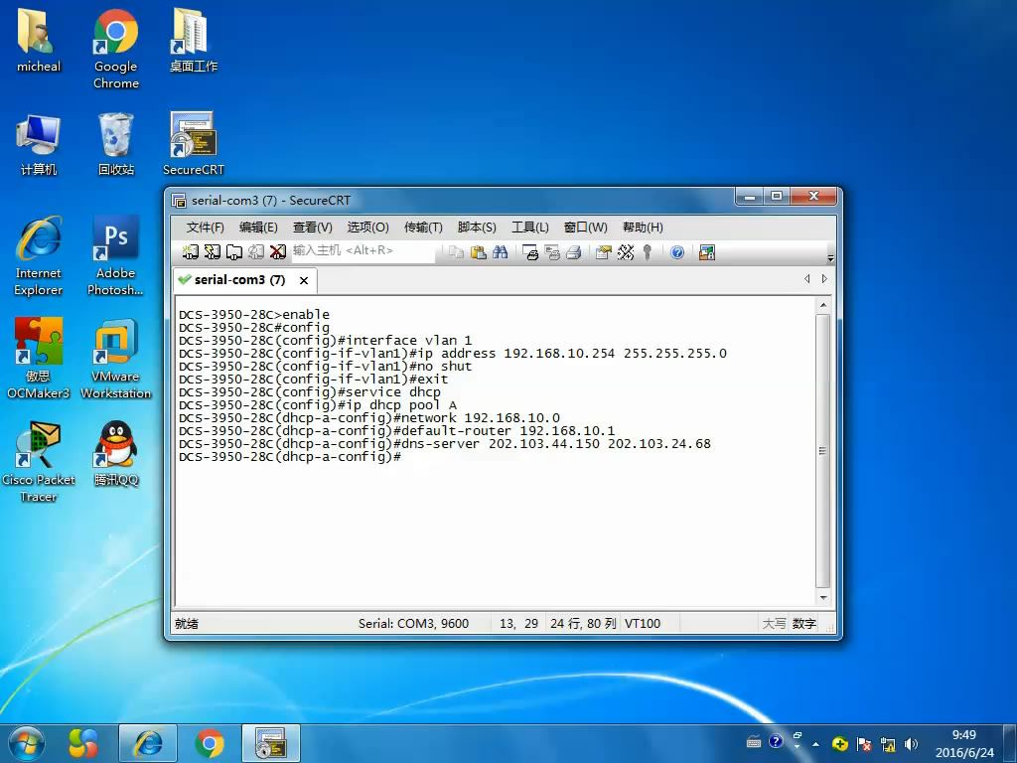Click the 'ip dhcp pool A' terminal line
This screenshot has height=763, width=1017.
318,405
